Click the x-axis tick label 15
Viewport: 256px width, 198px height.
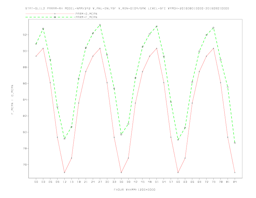[71, 182]
